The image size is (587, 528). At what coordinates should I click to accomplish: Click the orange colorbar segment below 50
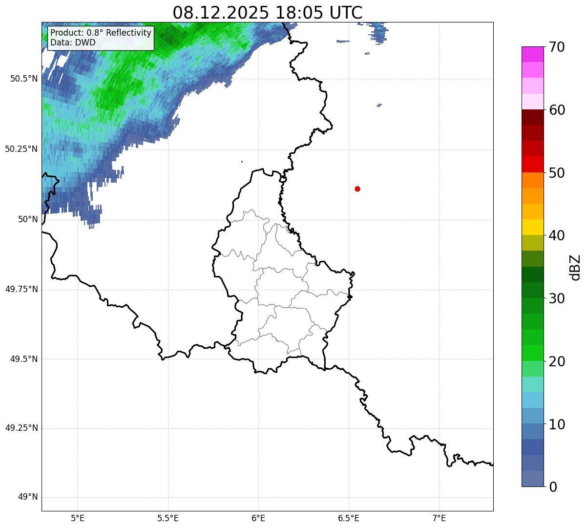click(532, 180)
